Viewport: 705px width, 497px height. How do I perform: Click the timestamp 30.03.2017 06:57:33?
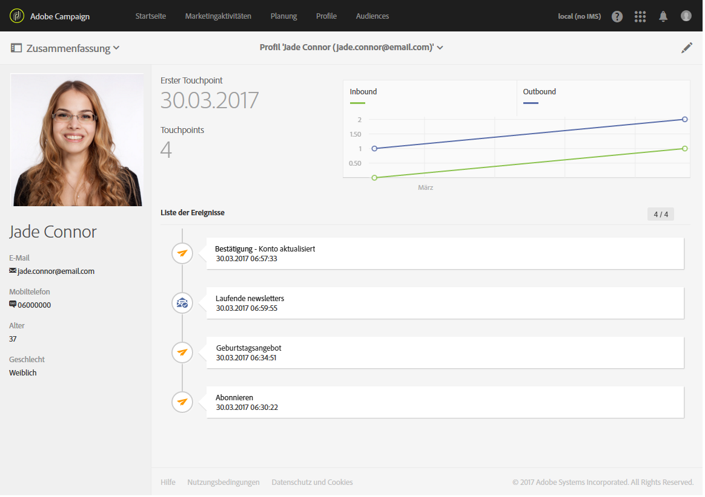247,259
